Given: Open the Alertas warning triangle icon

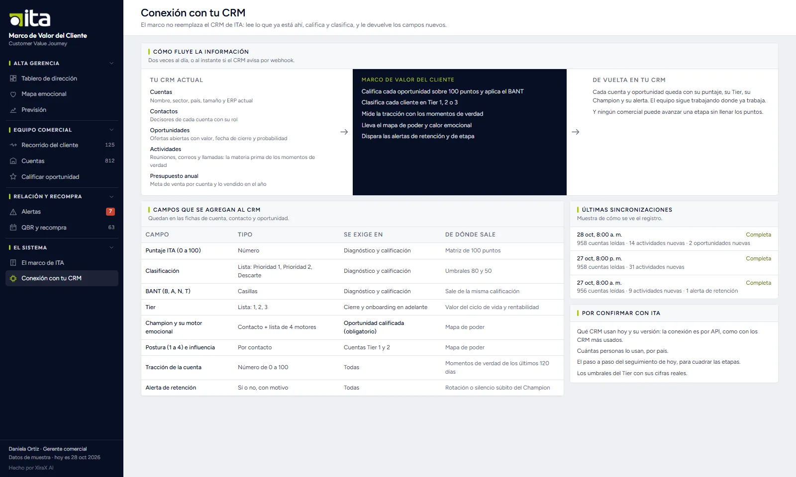Looking at the screenshot, I should (x=13, y=212).
